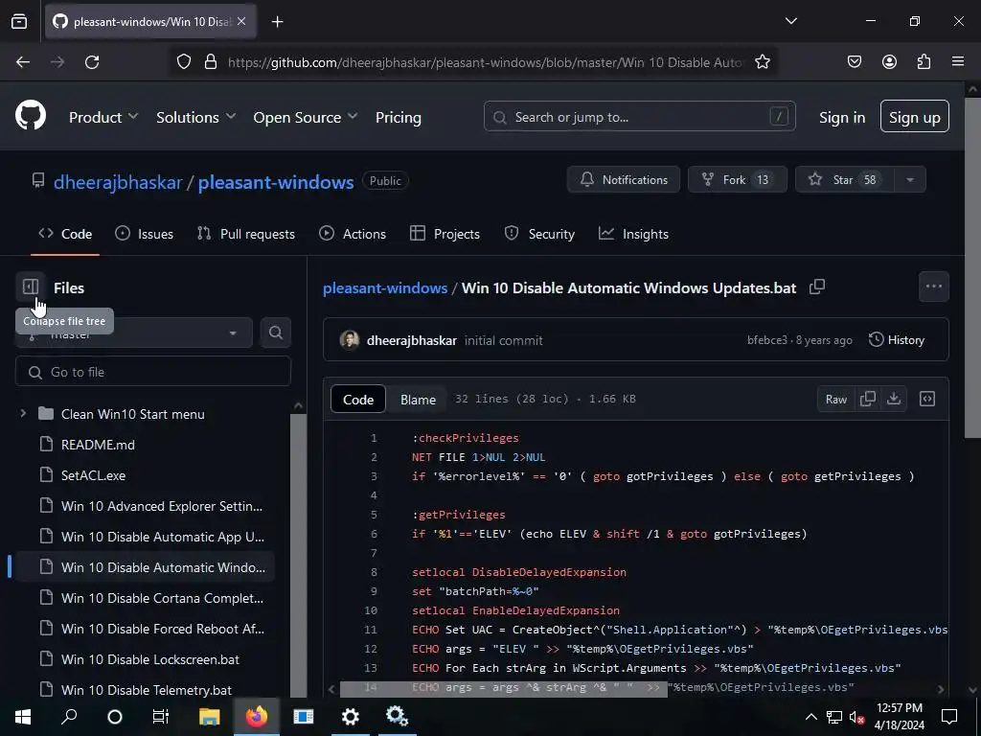Expand the Solutions menu
981x736 pixels.
[x=195, y=117]
